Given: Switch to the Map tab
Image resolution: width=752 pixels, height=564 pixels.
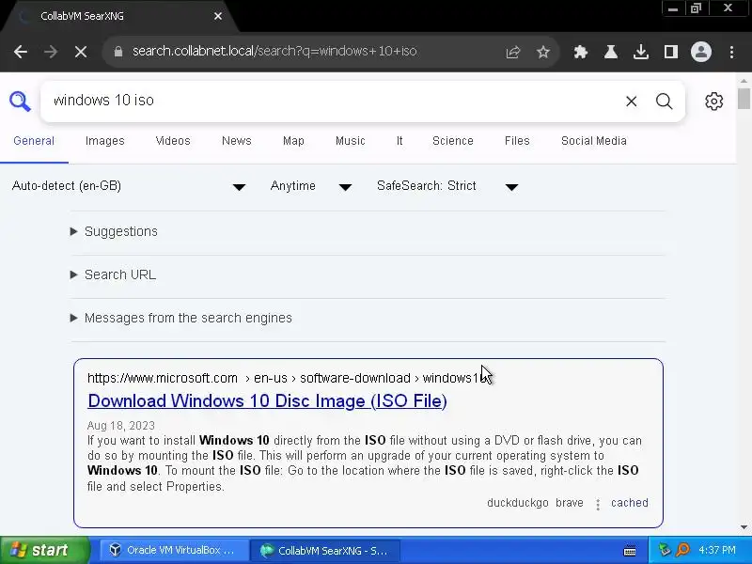Looking at the screenshot, I should (x=293, y=141).
